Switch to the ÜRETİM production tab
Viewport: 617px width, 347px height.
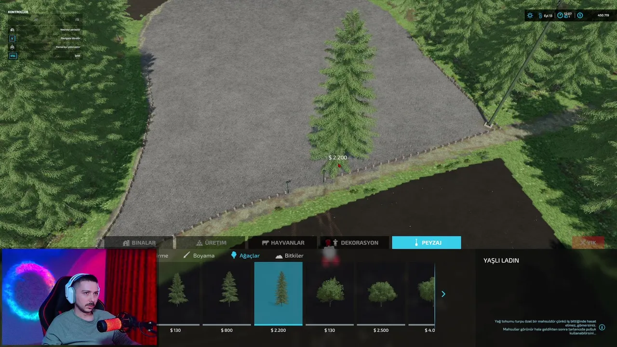211,243
